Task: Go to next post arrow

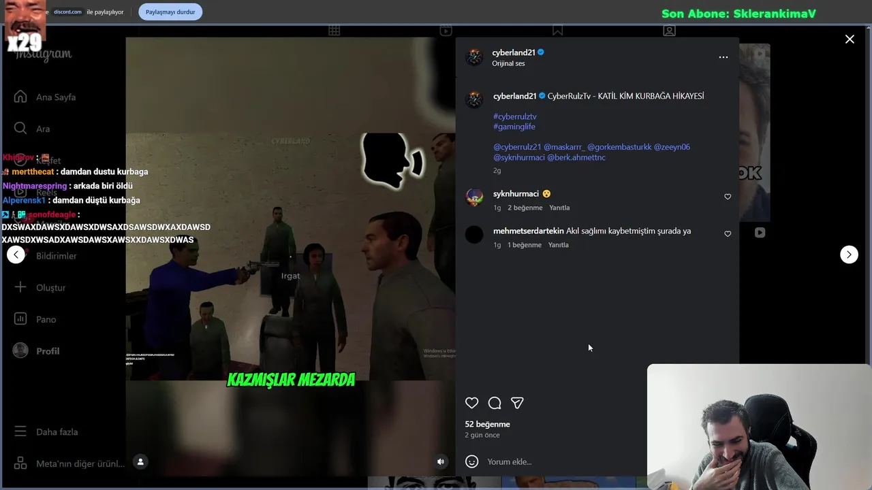Action: pos(849,255)
